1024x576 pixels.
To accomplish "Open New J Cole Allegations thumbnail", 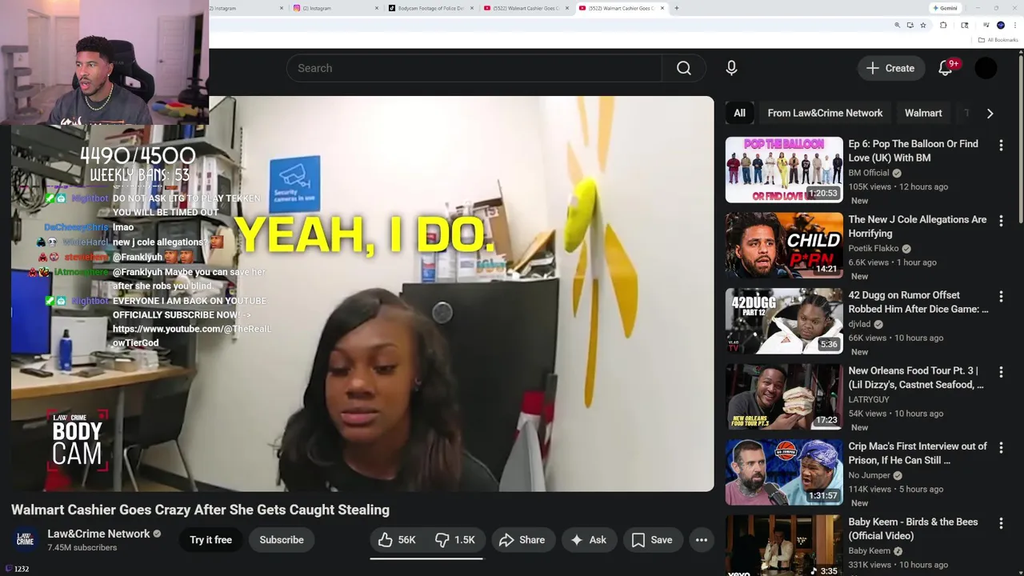I will [x=784, y=246].
